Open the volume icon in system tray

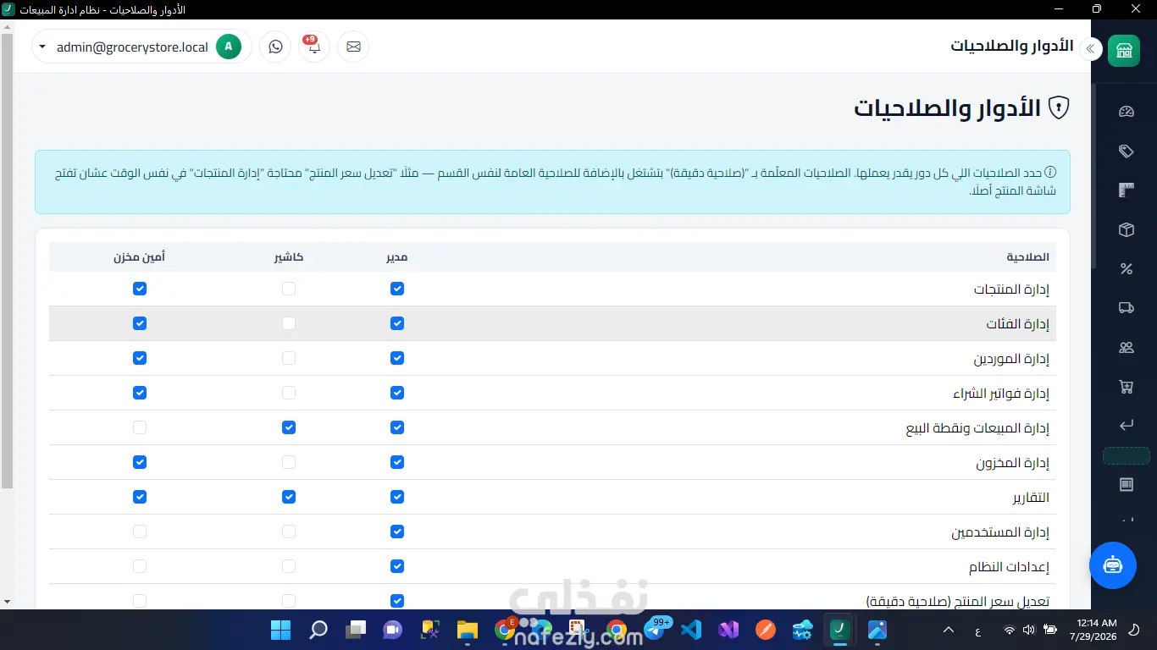point(1029,630)
